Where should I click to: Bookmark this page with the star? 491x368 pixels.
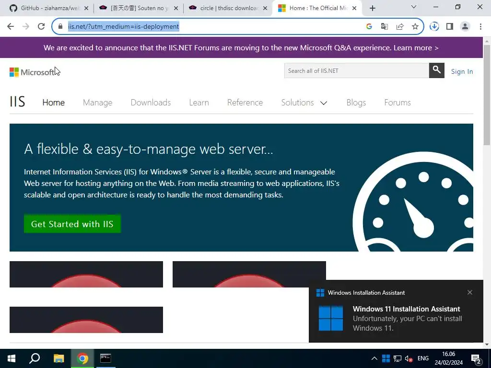[415, 27]
